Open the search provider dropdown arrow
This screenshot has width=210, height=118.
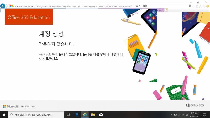[x=192, y=6]
